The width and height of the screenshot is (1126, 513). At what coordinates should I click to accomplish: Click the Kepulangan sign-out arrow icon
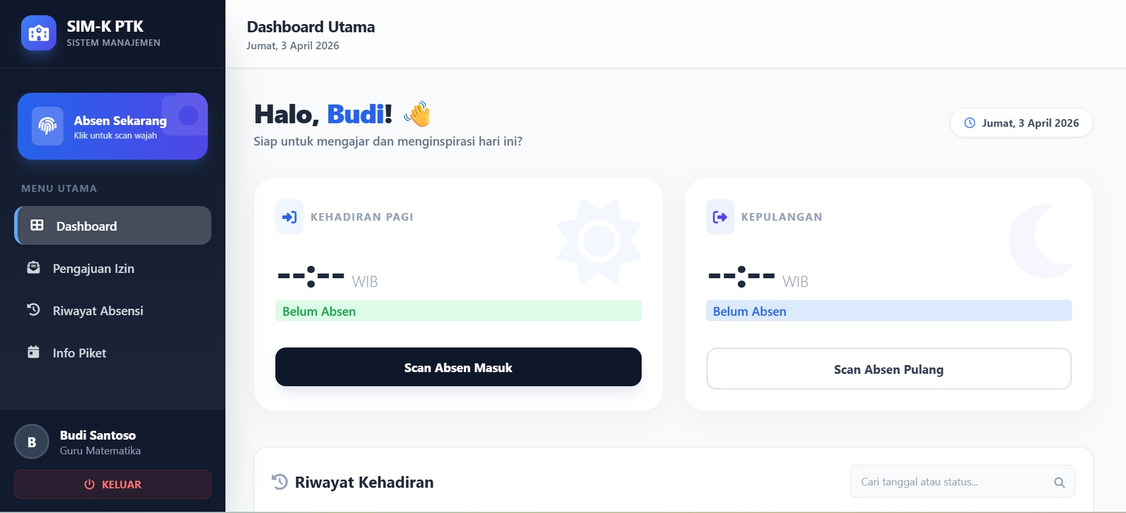coord(720,217)
